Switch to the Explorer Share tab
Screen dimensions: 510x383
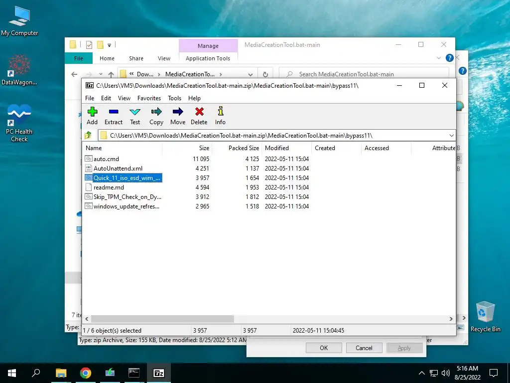(x=136, y=58)
